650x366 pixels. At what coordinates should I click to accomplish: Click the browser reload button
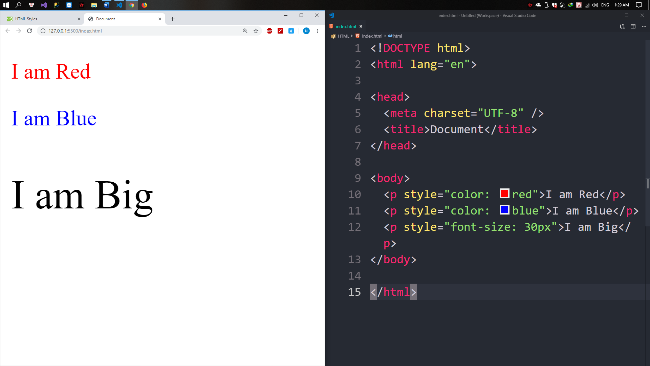point(29,31)
